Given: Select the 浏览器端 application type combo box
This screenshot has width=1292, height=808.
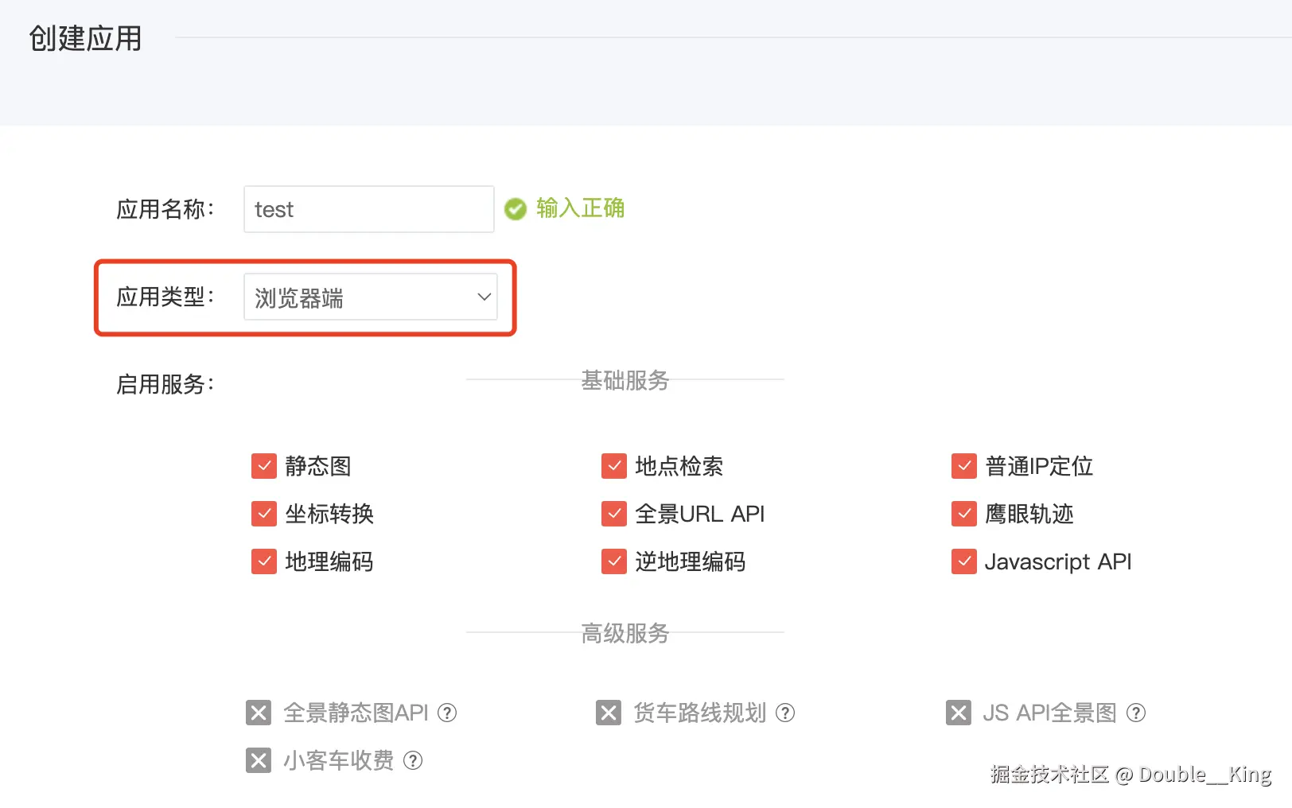Looking at the screenshot, I should pyautogui.click(x=369, y=297).
